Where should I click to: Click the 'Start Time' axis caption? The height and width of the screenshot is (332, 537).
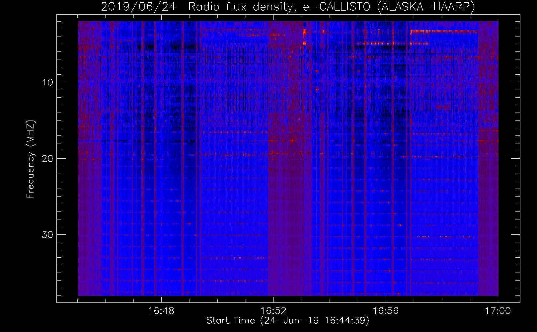288,320
